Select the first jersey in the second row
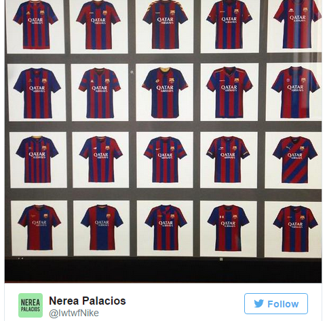 click(x=37, y=93)
